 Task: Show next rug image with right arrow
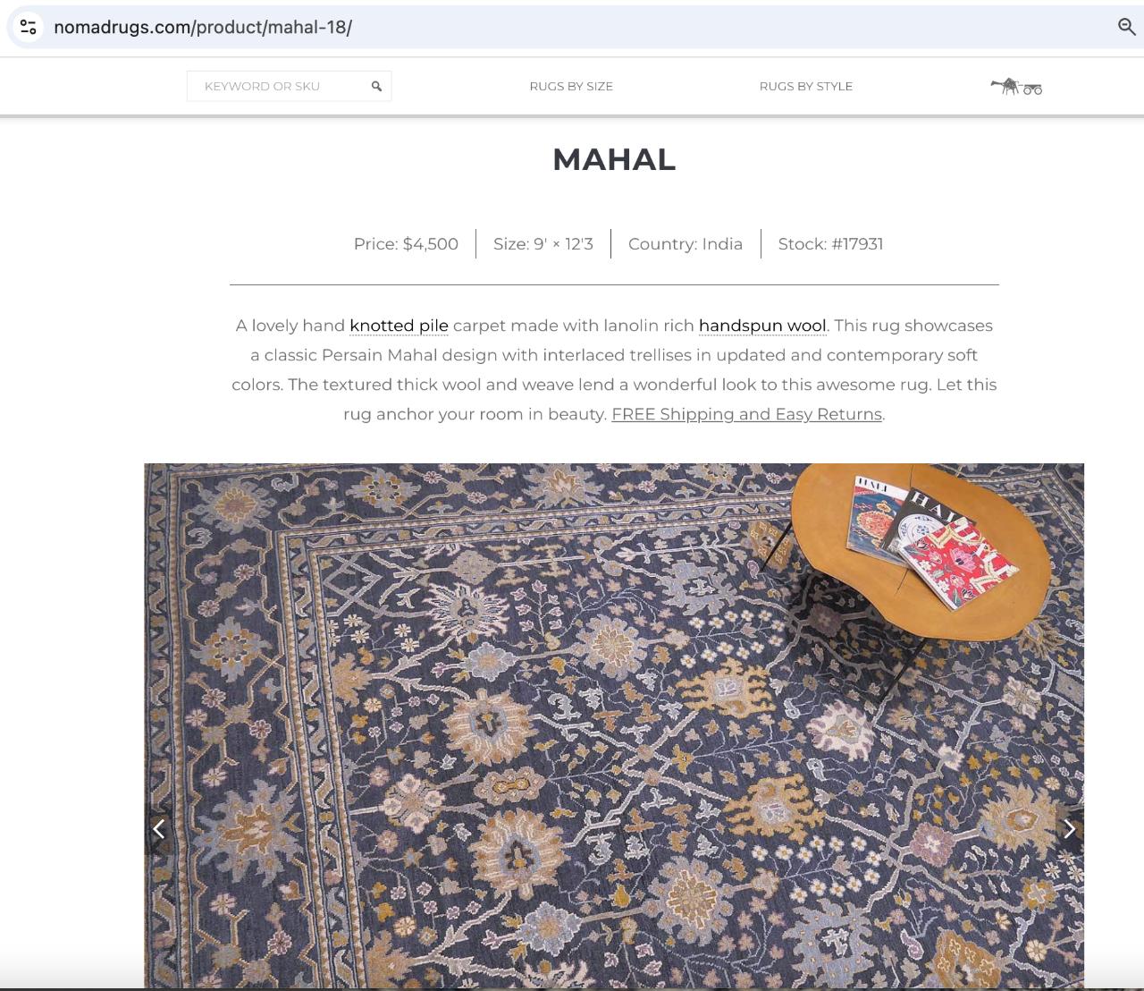(x=1070, y=829)
